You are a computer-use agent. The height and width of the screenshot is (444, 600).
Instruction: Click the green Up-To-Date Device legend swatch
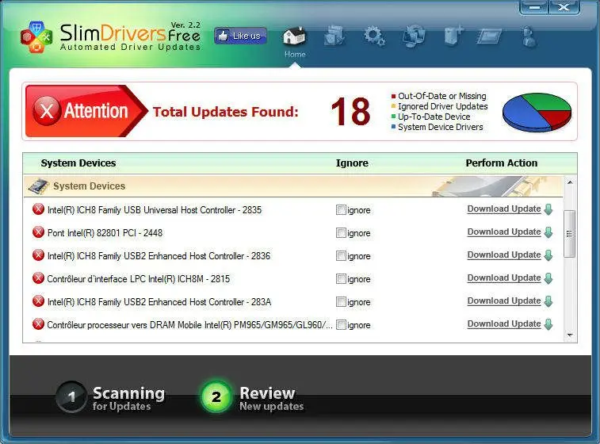click(x=393, y=117)
